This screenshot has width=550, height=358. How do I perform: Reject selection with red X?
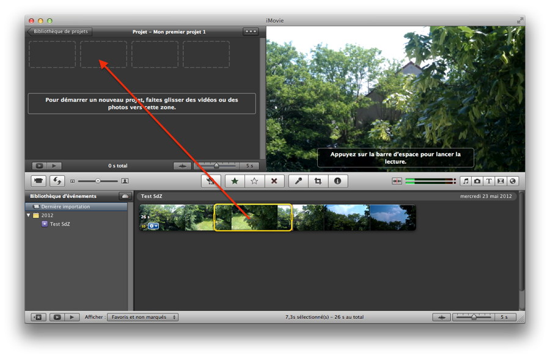pos(274,181)
